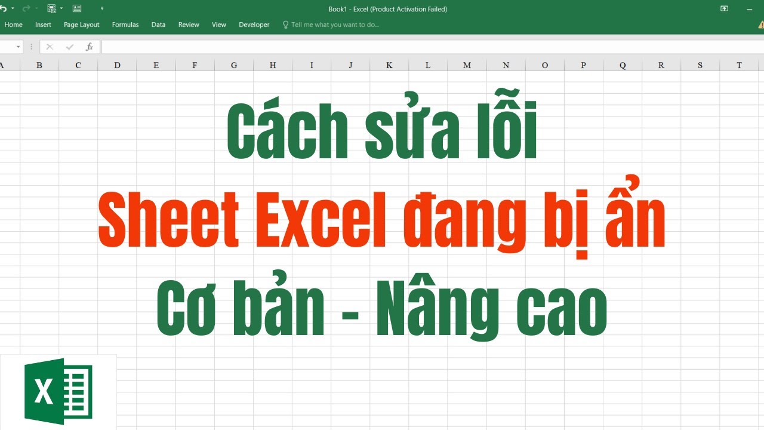Expand the Name Box dropdown arrow

(19, 47)
